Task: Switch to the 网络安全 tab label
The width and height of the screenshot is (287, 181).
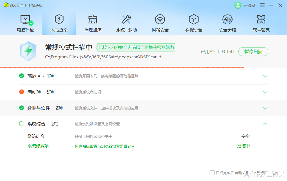Action: coord(160,30)
